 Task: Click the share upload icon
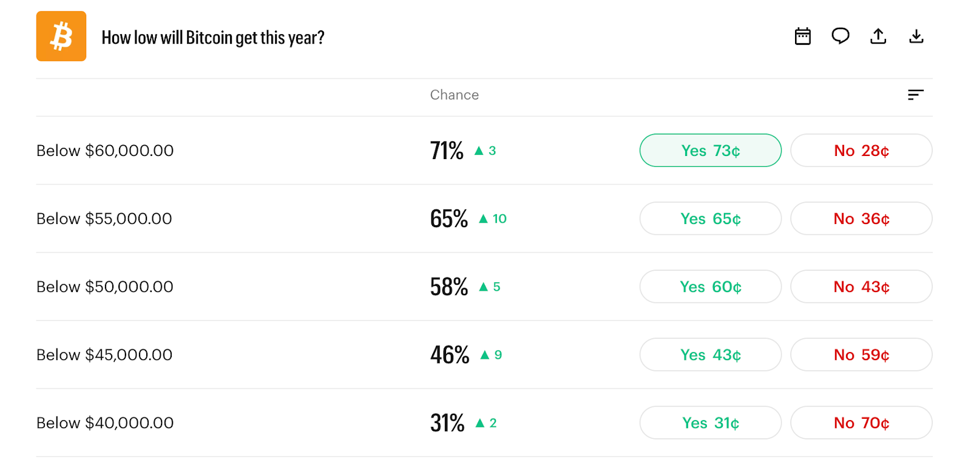(x=878, y=36)
